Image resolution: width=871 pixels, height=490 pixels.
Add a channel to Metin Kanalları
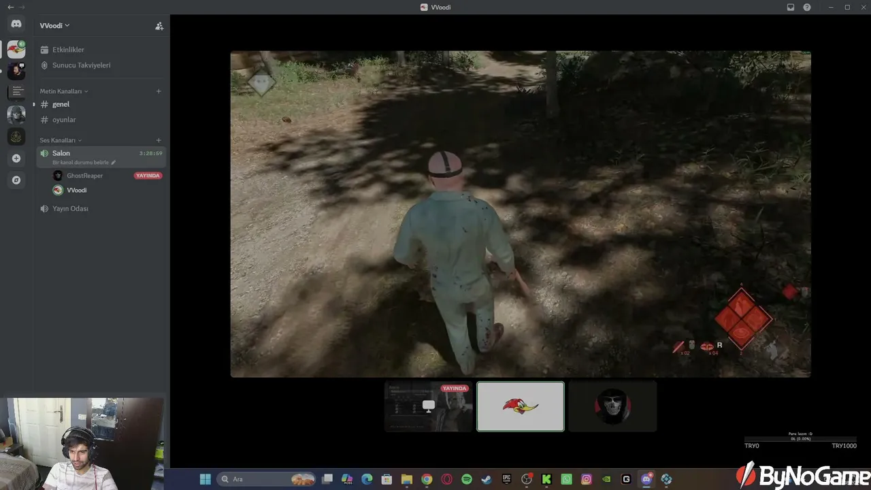[159, 91]
